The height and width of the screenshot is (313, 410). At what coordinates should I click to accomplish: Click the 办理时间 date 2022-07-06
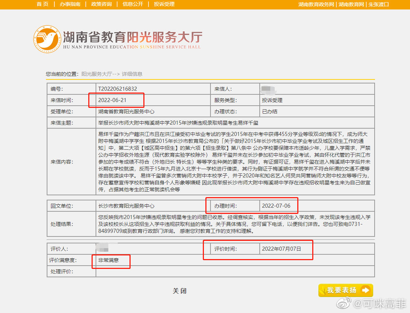(276, 206)
